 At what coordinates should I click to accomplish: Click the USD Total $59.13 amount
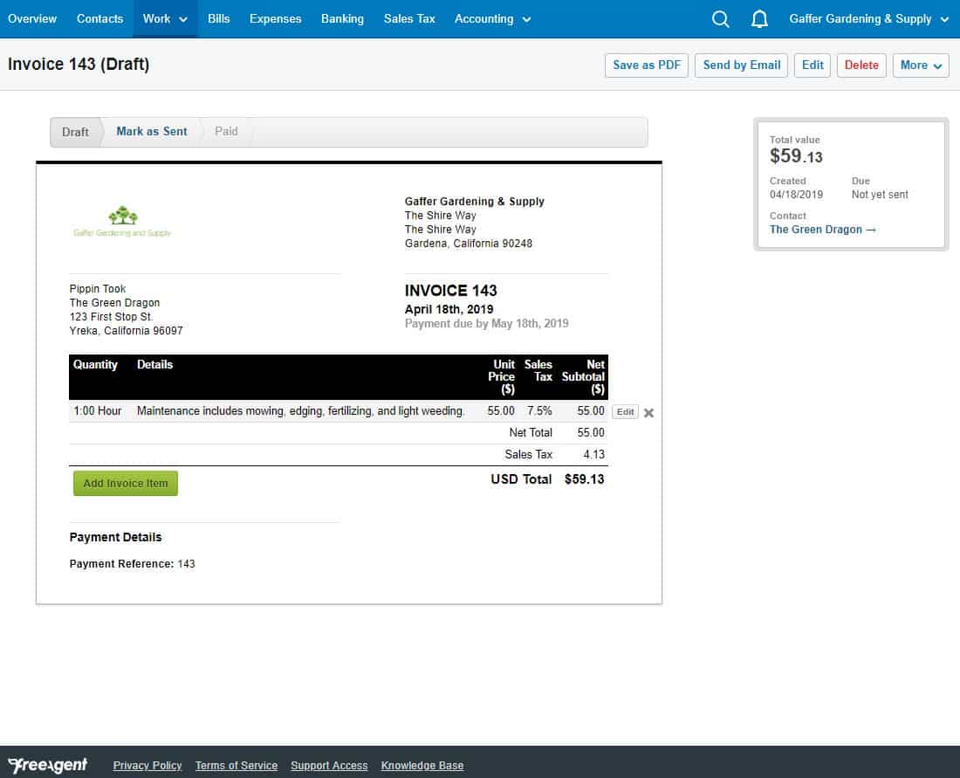click(584, 479)
